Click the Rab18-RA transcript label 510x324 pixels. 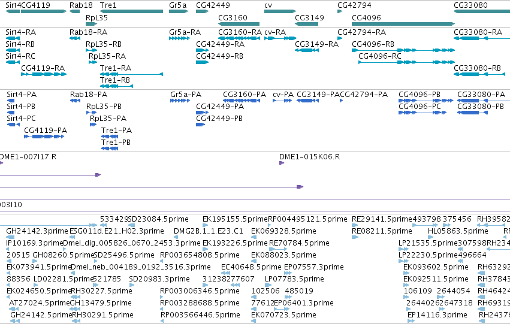pos(89,32)
